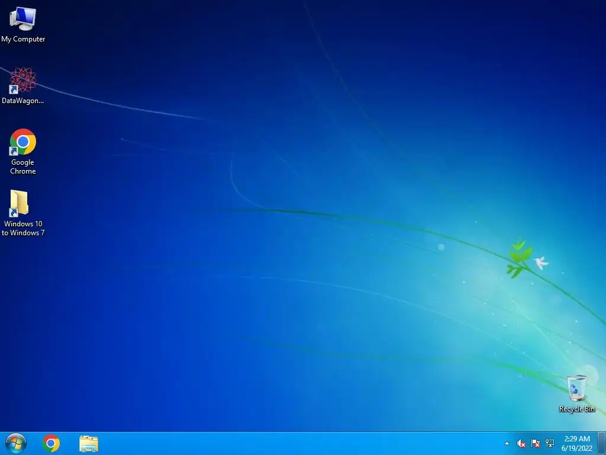This screenshot has height=455, width=606.
Task: Click the Show desktop strip
Action: [x=602, y=443]
